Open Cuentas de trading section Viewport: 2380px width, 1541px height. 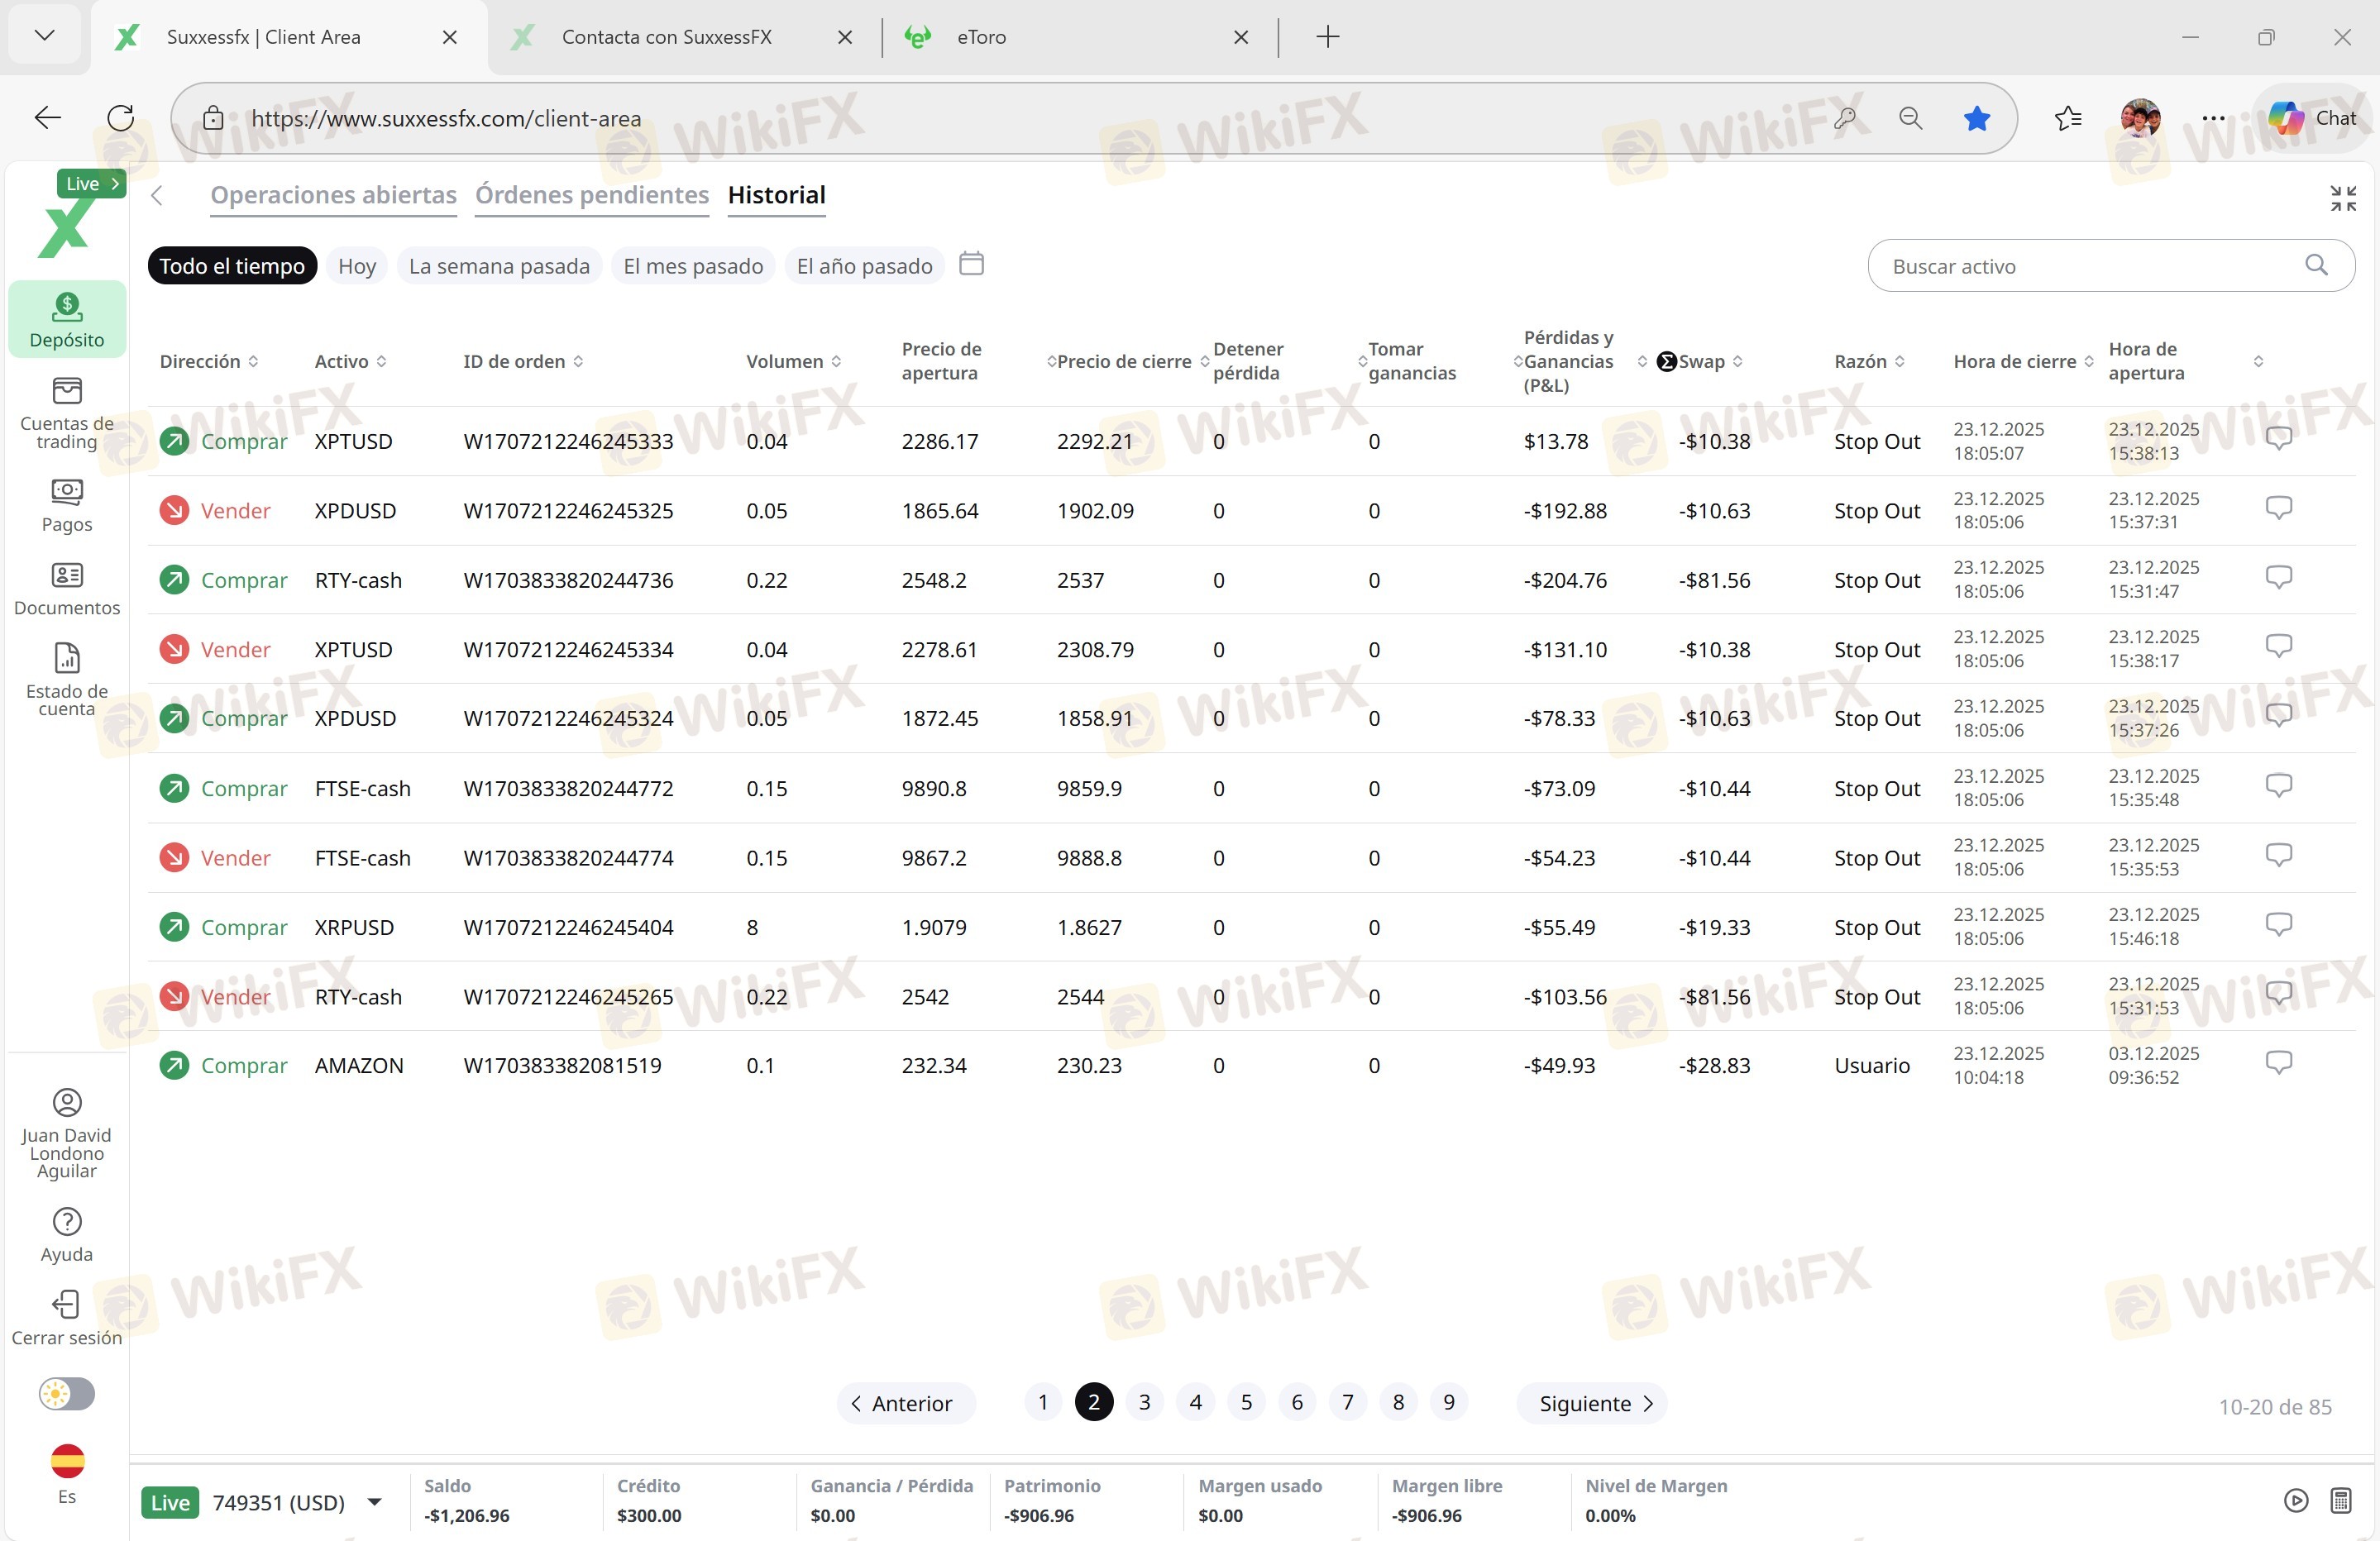click(x=66, y=411)
